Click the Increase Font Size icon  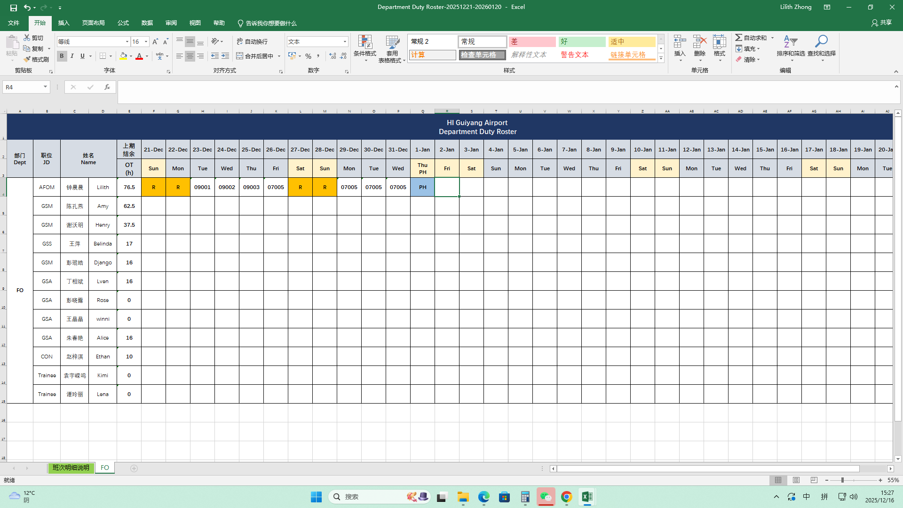point(155,42)
